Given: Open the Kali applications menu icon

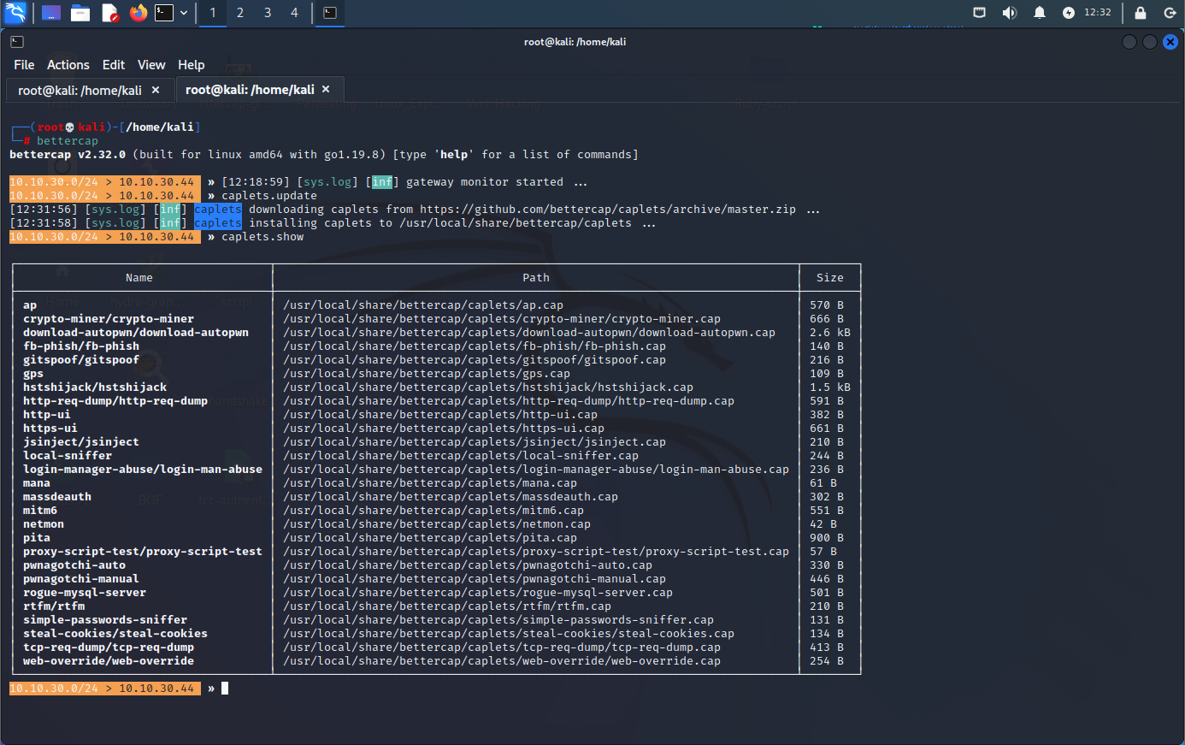Looking at the screenshot, I should click(15, 13).
